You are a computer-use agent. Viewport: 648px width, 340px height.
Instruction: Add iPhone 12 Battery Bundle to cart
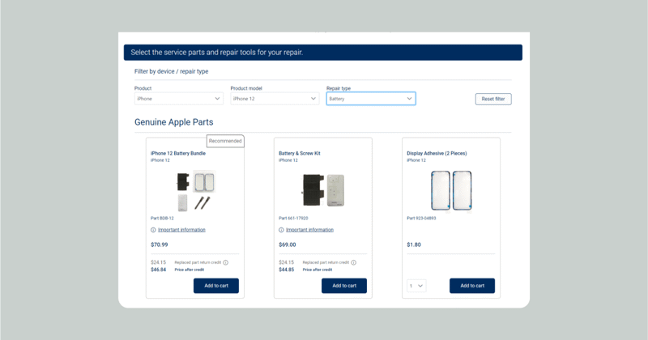pos(216,286)
